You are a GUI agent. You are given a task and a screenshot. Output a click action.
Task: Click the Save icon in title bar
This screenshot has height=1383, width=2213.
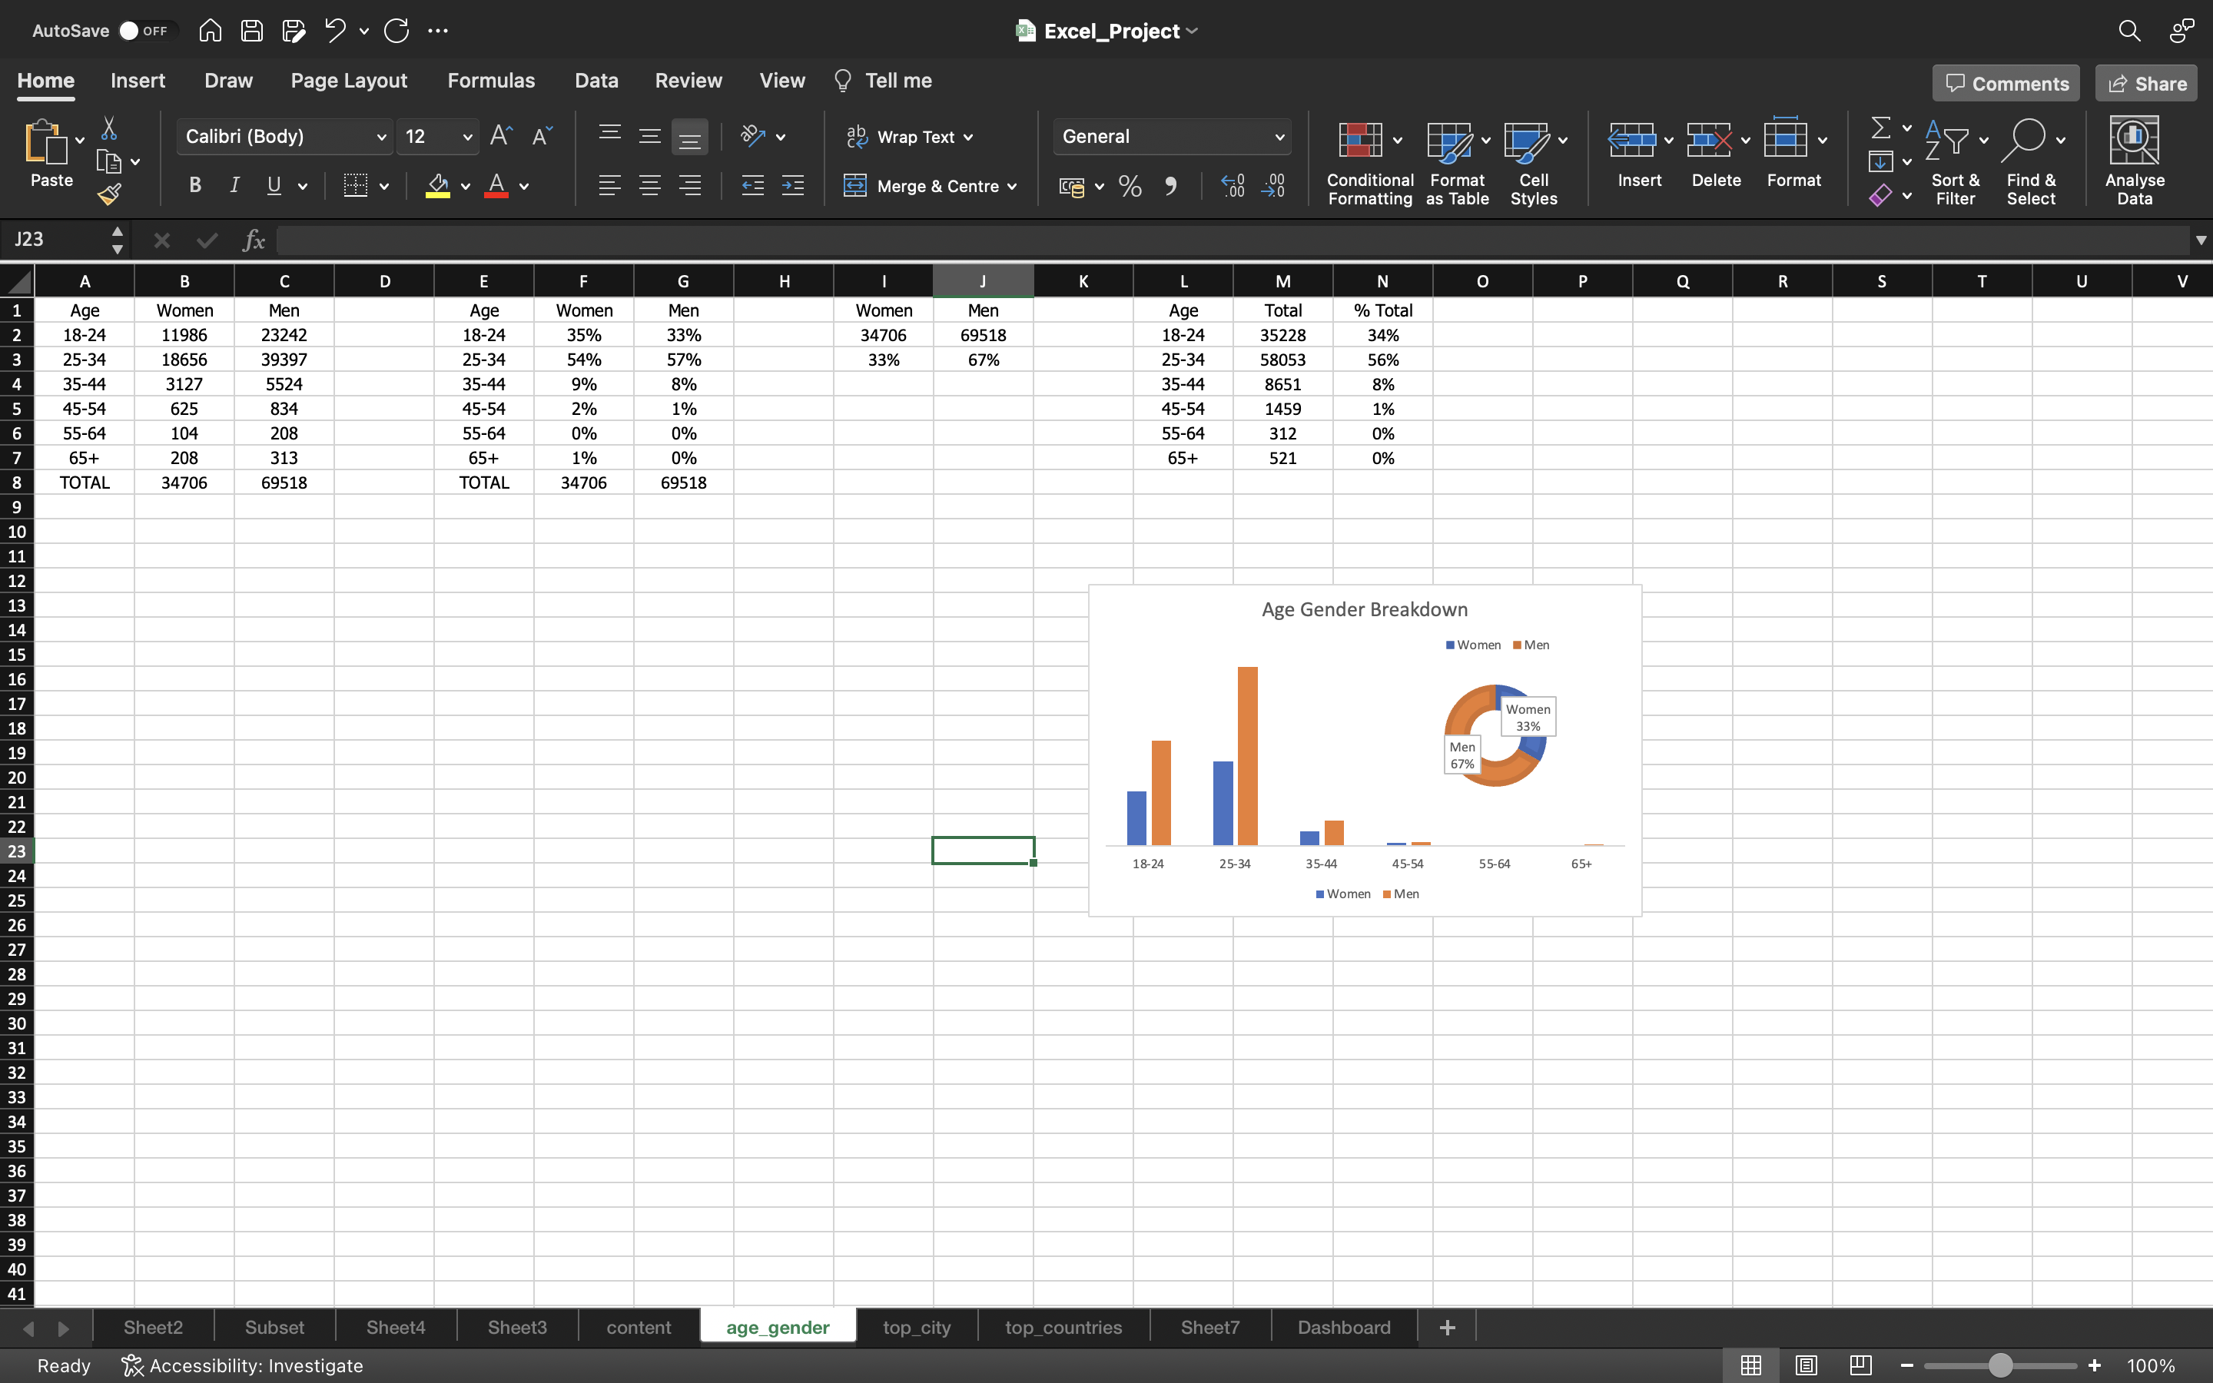251,30
